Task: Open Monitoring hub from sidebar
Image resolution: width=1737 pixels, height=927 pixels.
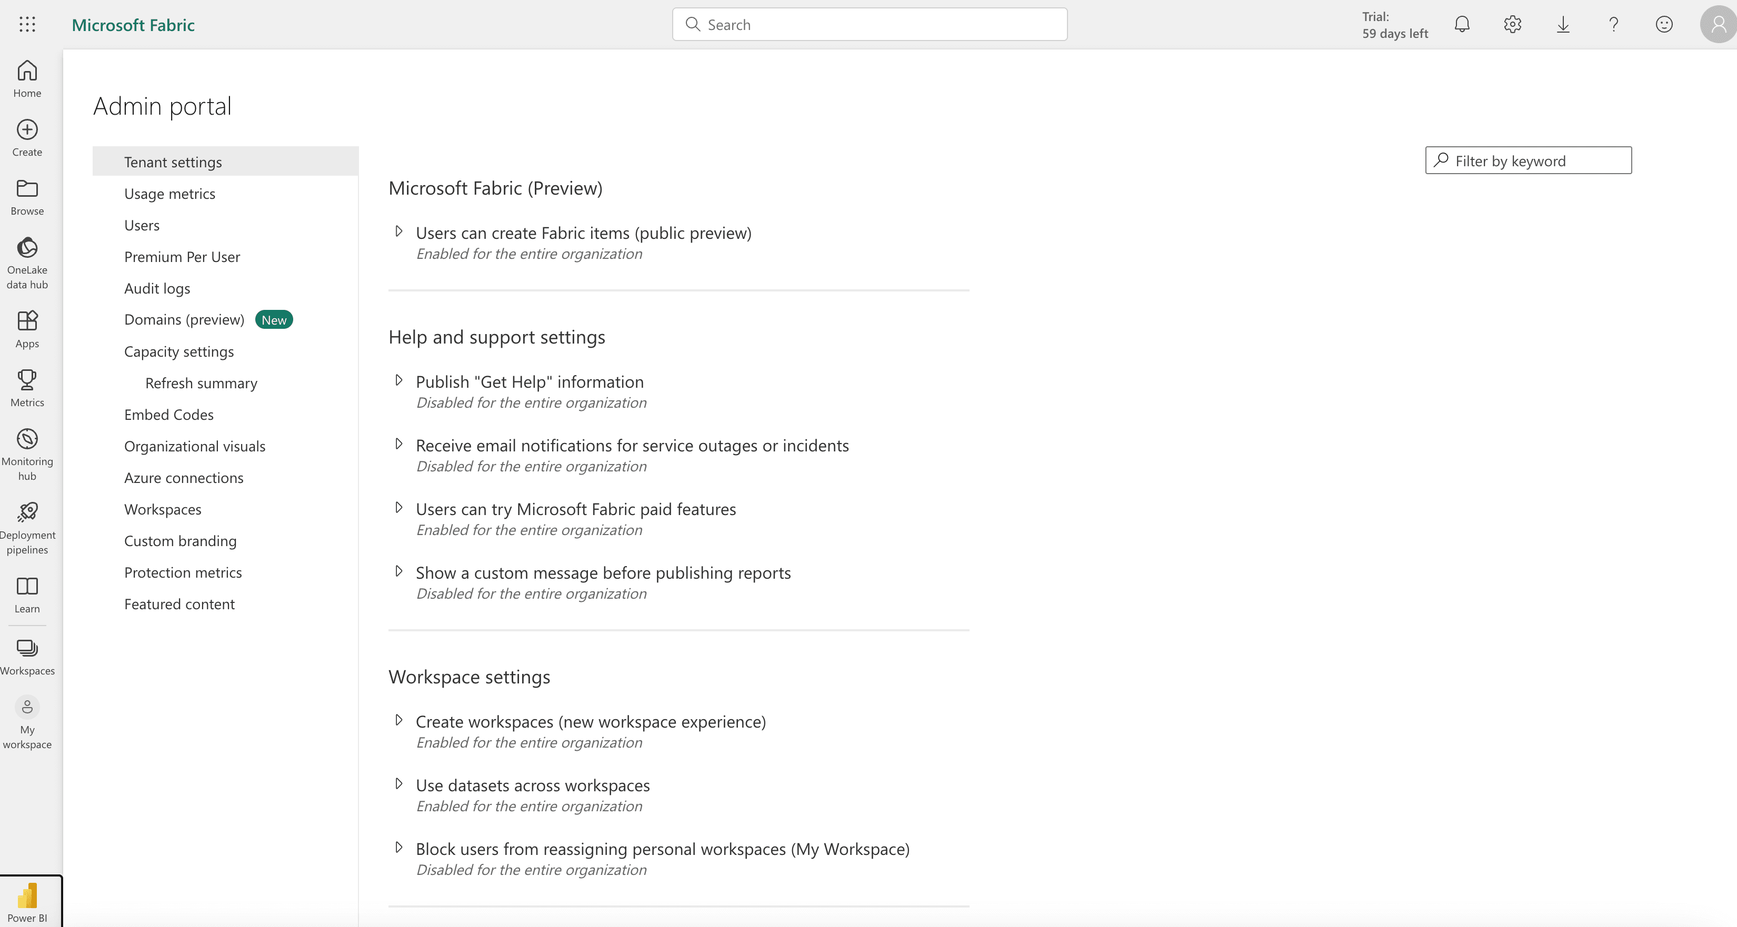Action: 27,455
